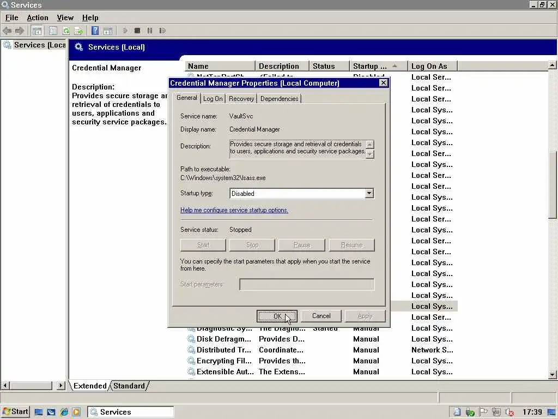Click the Pause Service toolbar icon
The width and height of the screenshot is (558, 419).
pos(150,31)
